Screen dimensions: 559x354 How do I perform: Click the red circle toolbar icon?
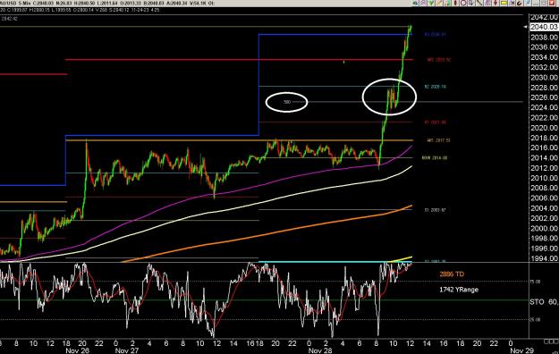(x=463, y=3)
